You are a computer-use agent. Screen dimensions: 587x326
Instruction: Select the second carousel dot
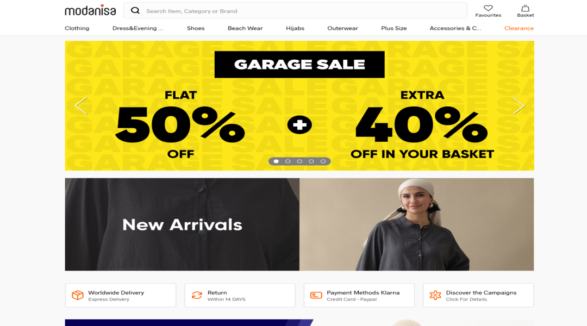click(288, 161)
